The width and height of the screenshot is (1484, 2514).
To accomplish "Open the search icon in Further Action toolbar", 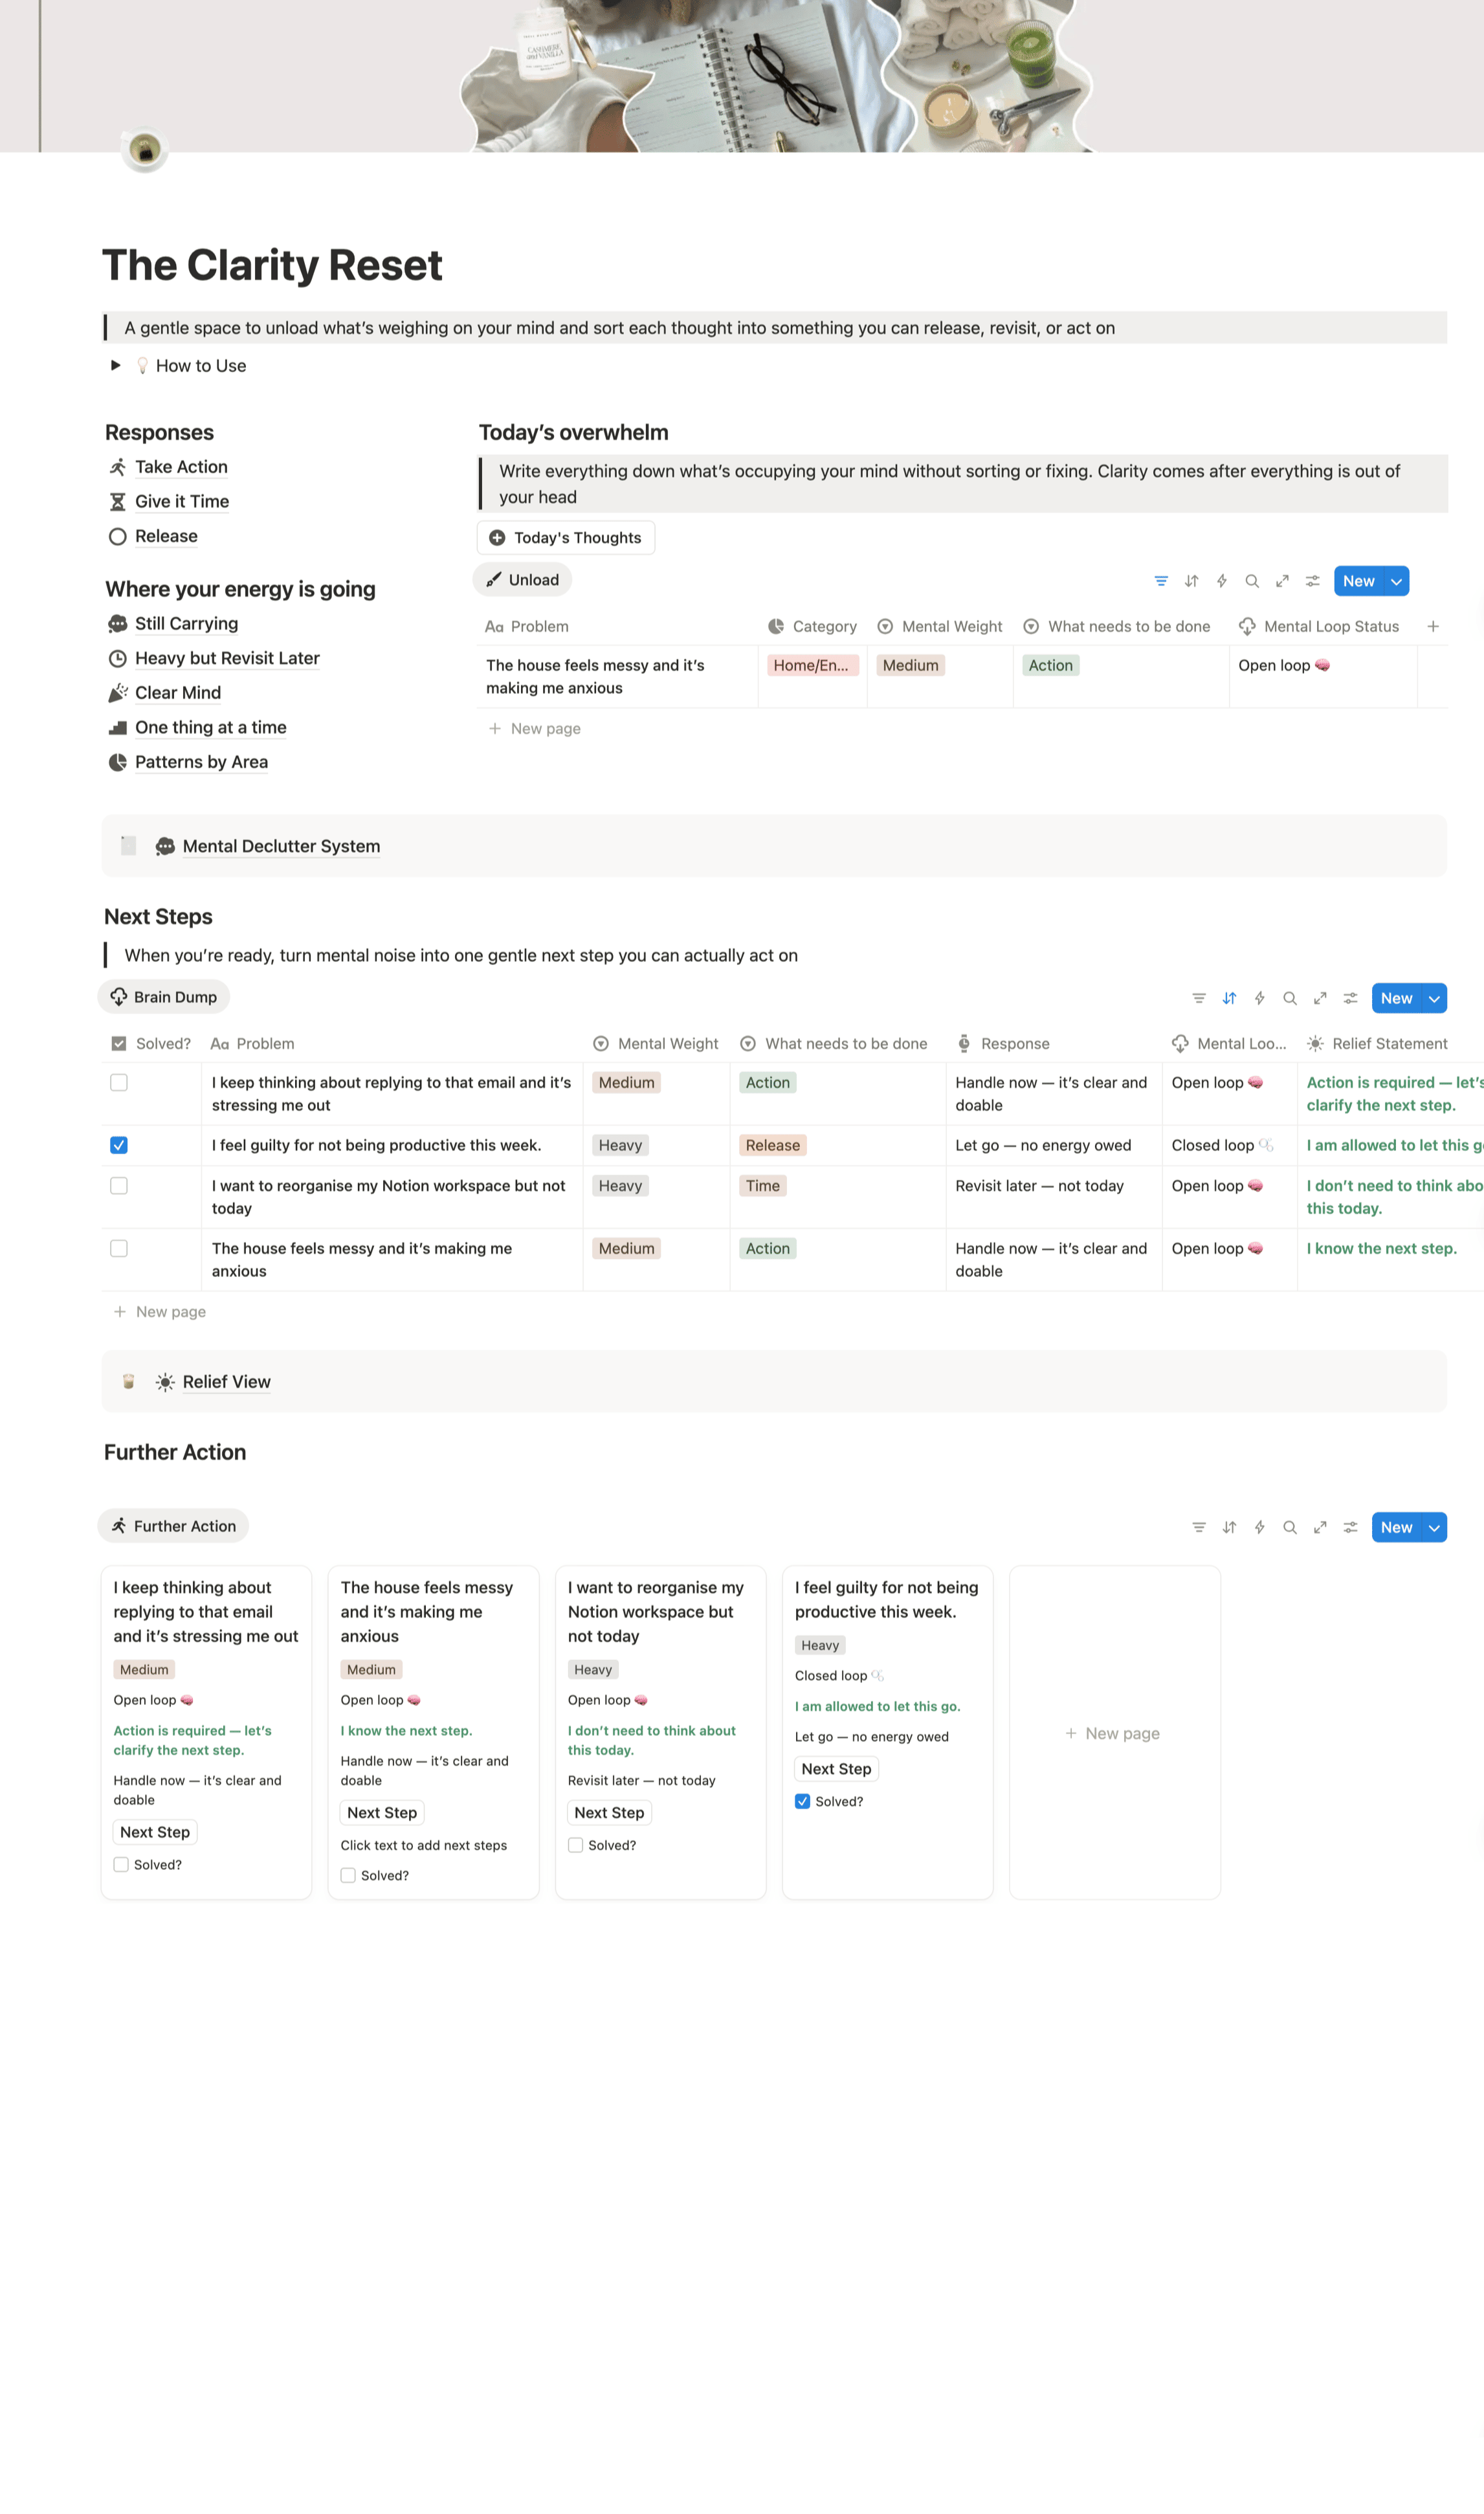I will tap(1289, 1527).
